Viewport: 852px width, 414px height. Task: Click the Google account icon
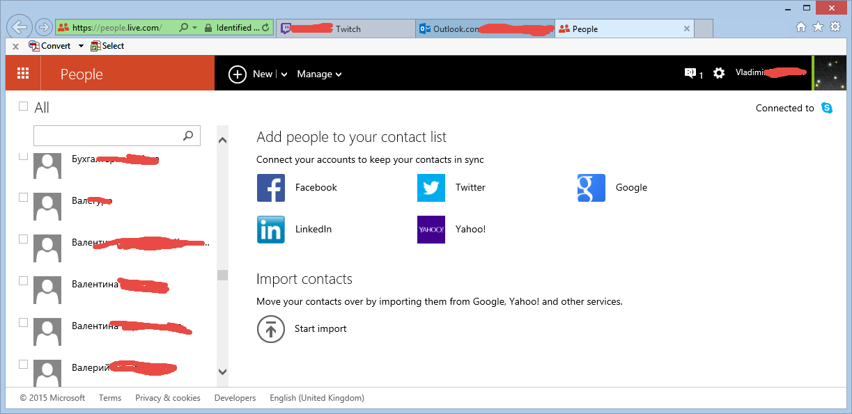pyautogui.click(x=591, y=188)
